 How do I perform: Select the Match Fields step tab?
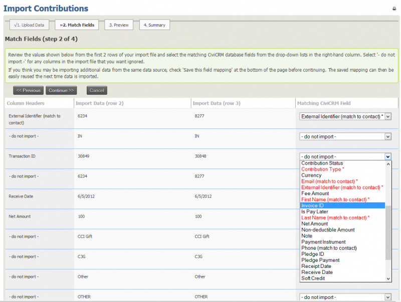pyautogui.click(x=77, y=25)
